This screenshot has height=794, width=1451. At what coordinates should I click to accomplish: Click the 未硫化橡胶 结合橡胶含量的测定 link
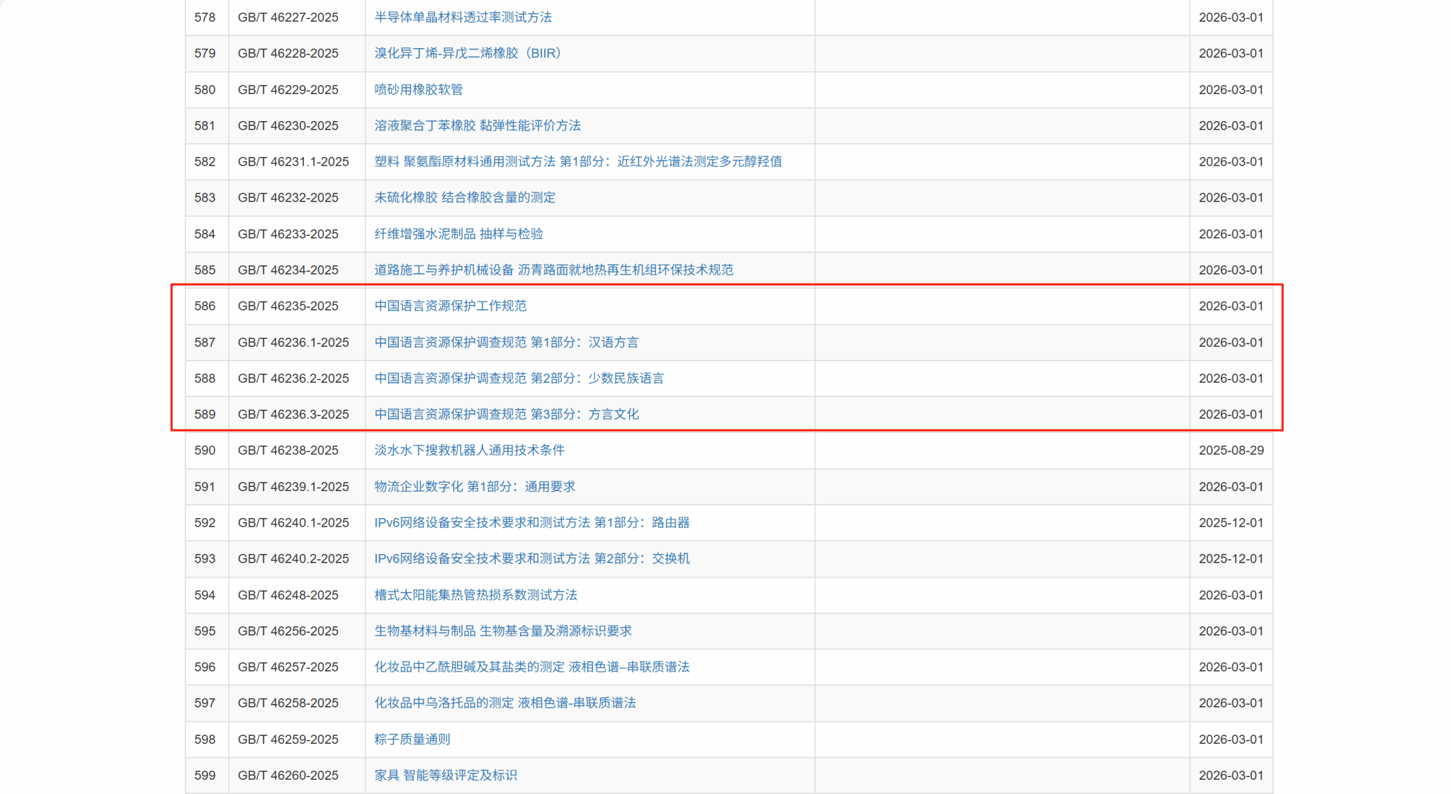tap(464, 197)
